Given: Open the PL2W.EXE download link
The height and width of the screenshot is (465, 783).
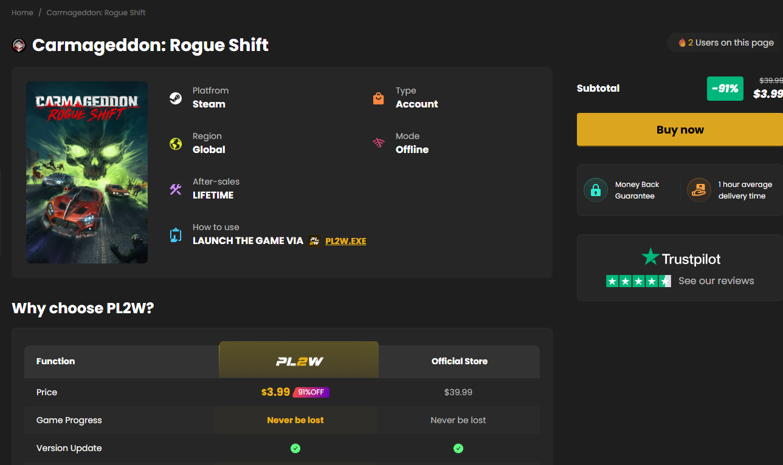Looking at the screenshot, I should click(346, 241).
